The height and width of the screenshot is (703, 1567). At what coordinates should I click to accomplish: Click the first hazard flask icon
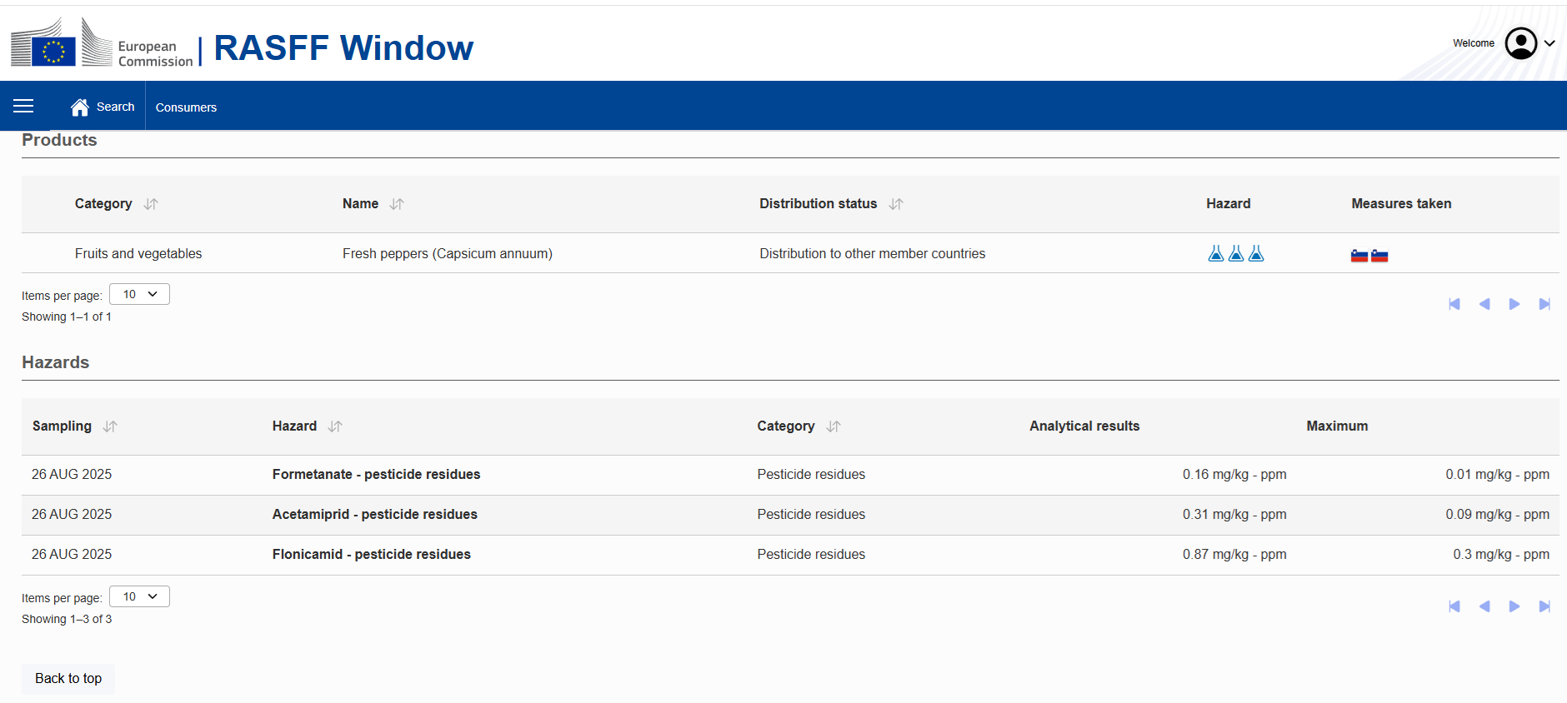pos(1215,254)
